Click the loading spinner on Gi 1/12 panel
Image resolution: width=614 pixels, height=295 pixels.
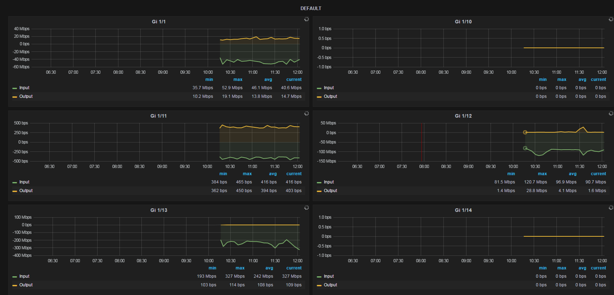coord(611,113)
